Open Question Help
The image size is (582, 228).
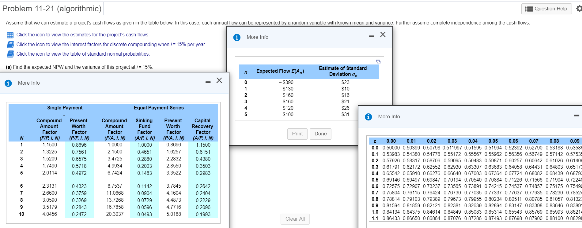pos(546,9)
